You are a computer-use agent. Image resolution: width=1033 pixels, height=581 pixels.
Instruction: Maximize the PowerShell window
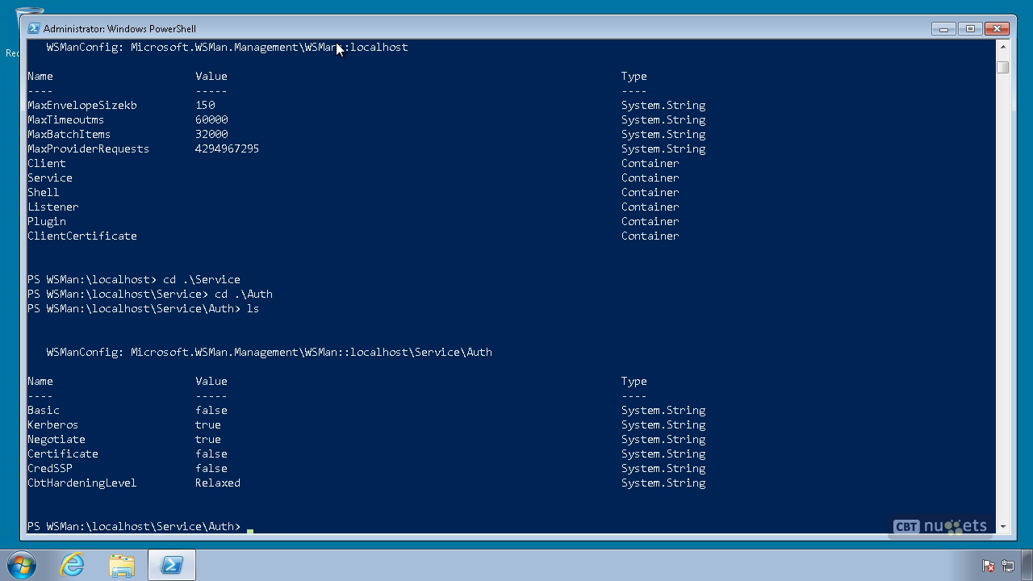pos(970,28)
